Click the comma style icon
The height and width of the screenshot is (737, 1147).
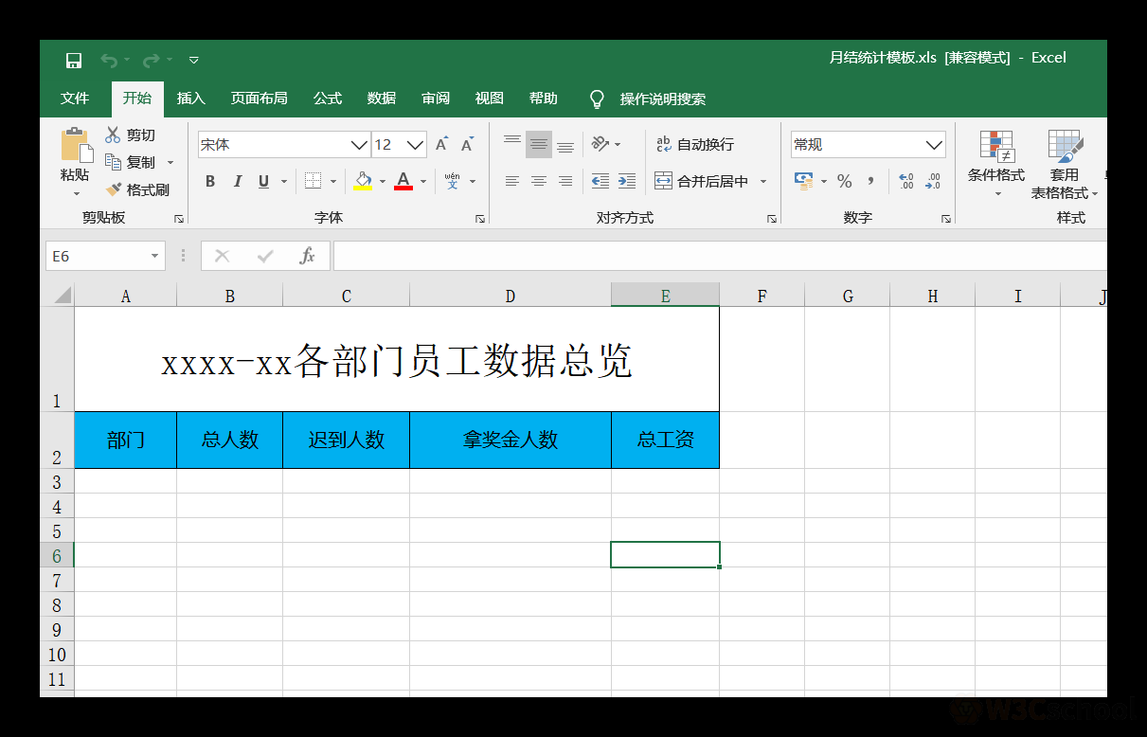click(871, 181)
